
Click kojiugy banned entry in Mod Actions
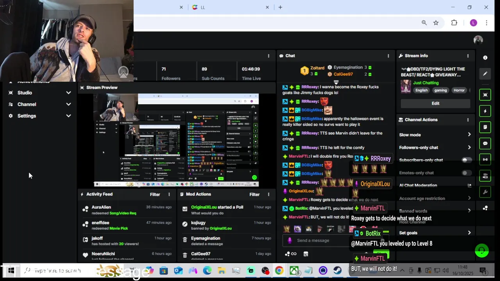point(226,225)
